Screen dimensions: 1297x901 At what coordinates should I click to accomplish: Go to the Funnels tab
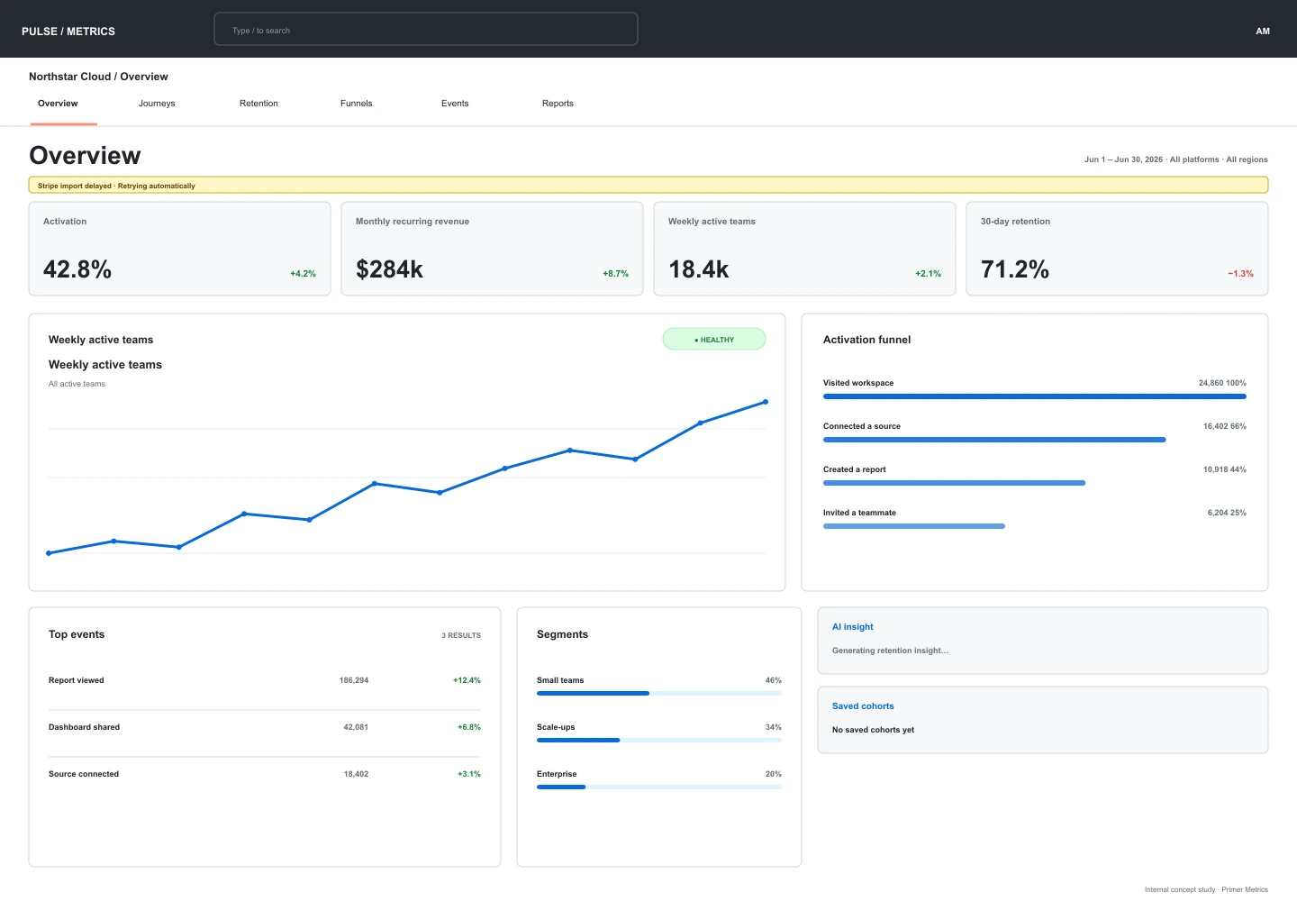click(x=357, y=104)
